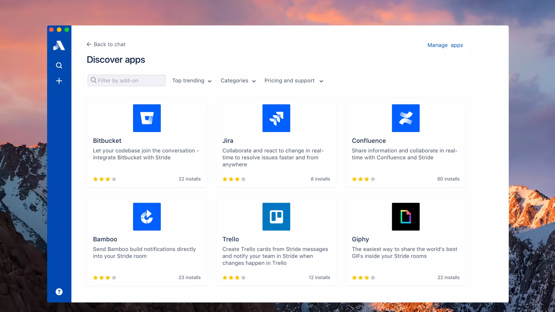Click the Filter by add-on search field
555x312 pixels.
click(127, 80)
